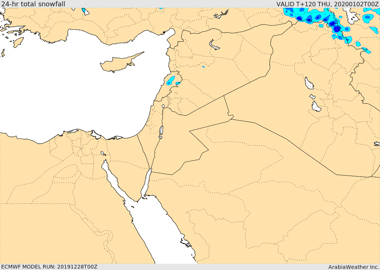Click the 'ArabiaWeather Inc' credit text
Viewport: 380px width, 270px height.
click(x=354, y=267)
